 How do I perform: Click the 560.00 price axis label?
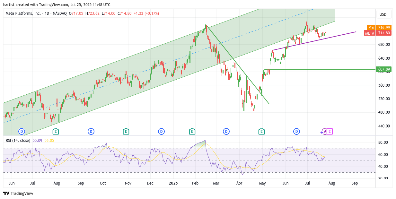[384, 85]
